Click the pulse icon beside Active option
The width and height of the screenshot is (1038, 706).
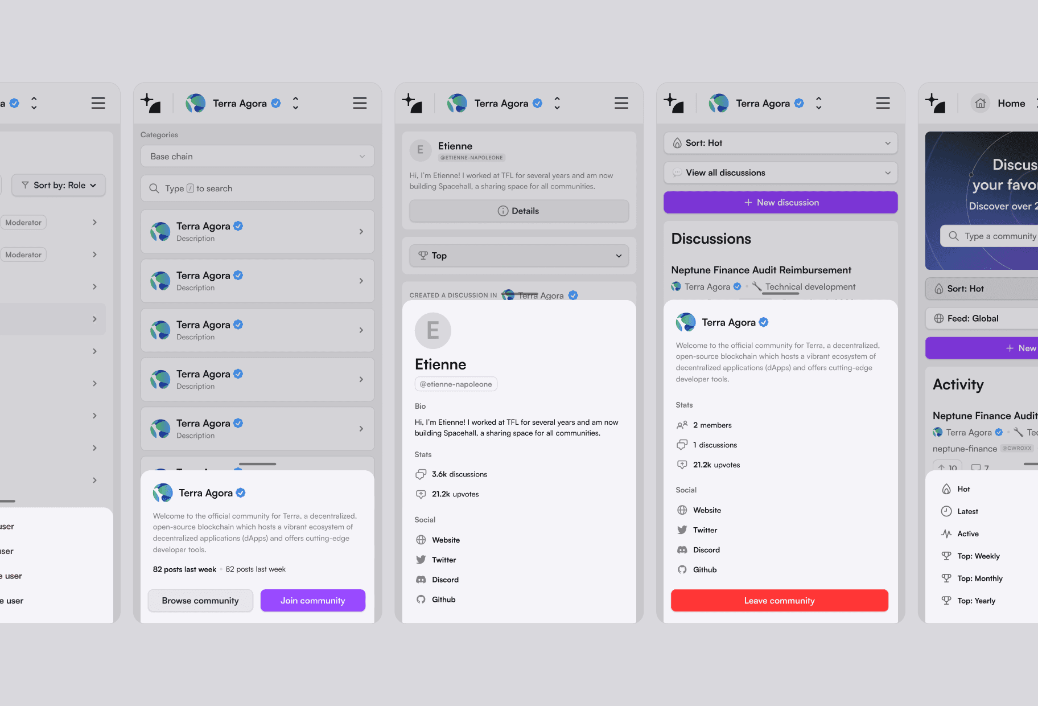pyautogui.click(x=946, y=533)
